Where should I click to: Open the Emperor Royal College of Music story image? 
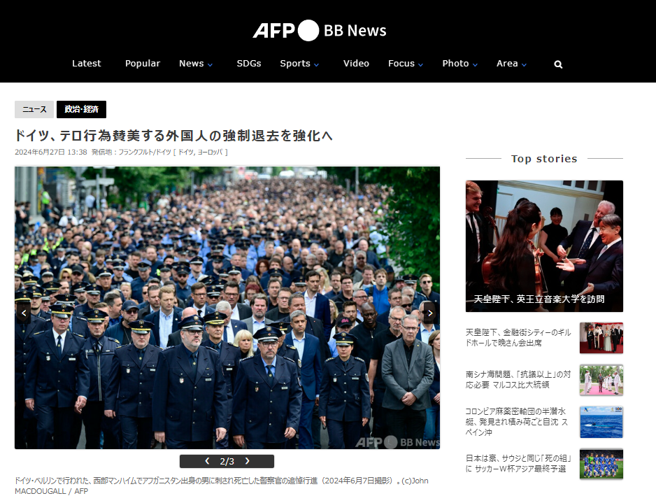click(544, 246)
